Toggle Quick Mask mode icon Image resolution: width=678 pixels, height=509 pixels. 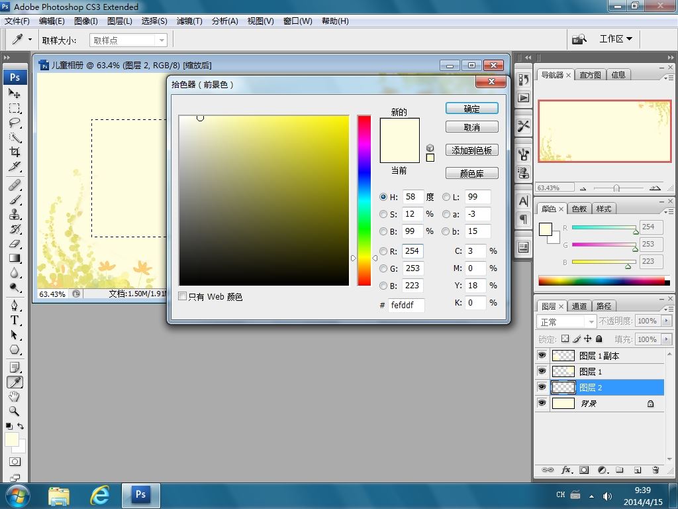click(15, 461)
